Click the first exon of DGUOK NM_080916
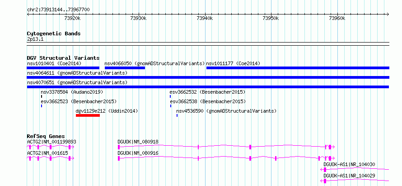Screen dimensions: 402x186 (119, 158)
